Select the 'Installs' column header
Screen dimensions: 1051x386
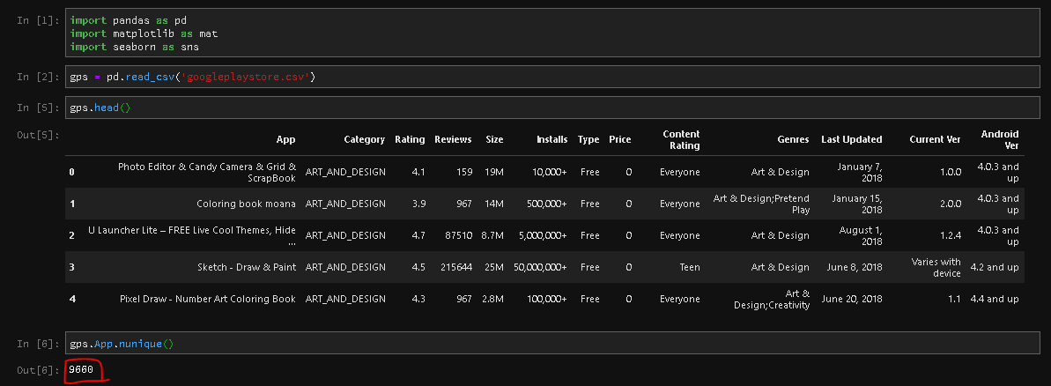point(551,139)
